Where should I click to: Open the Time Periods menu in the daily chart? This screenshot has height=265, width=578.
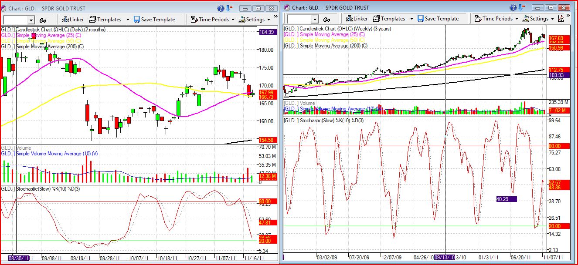click(213, 20)
